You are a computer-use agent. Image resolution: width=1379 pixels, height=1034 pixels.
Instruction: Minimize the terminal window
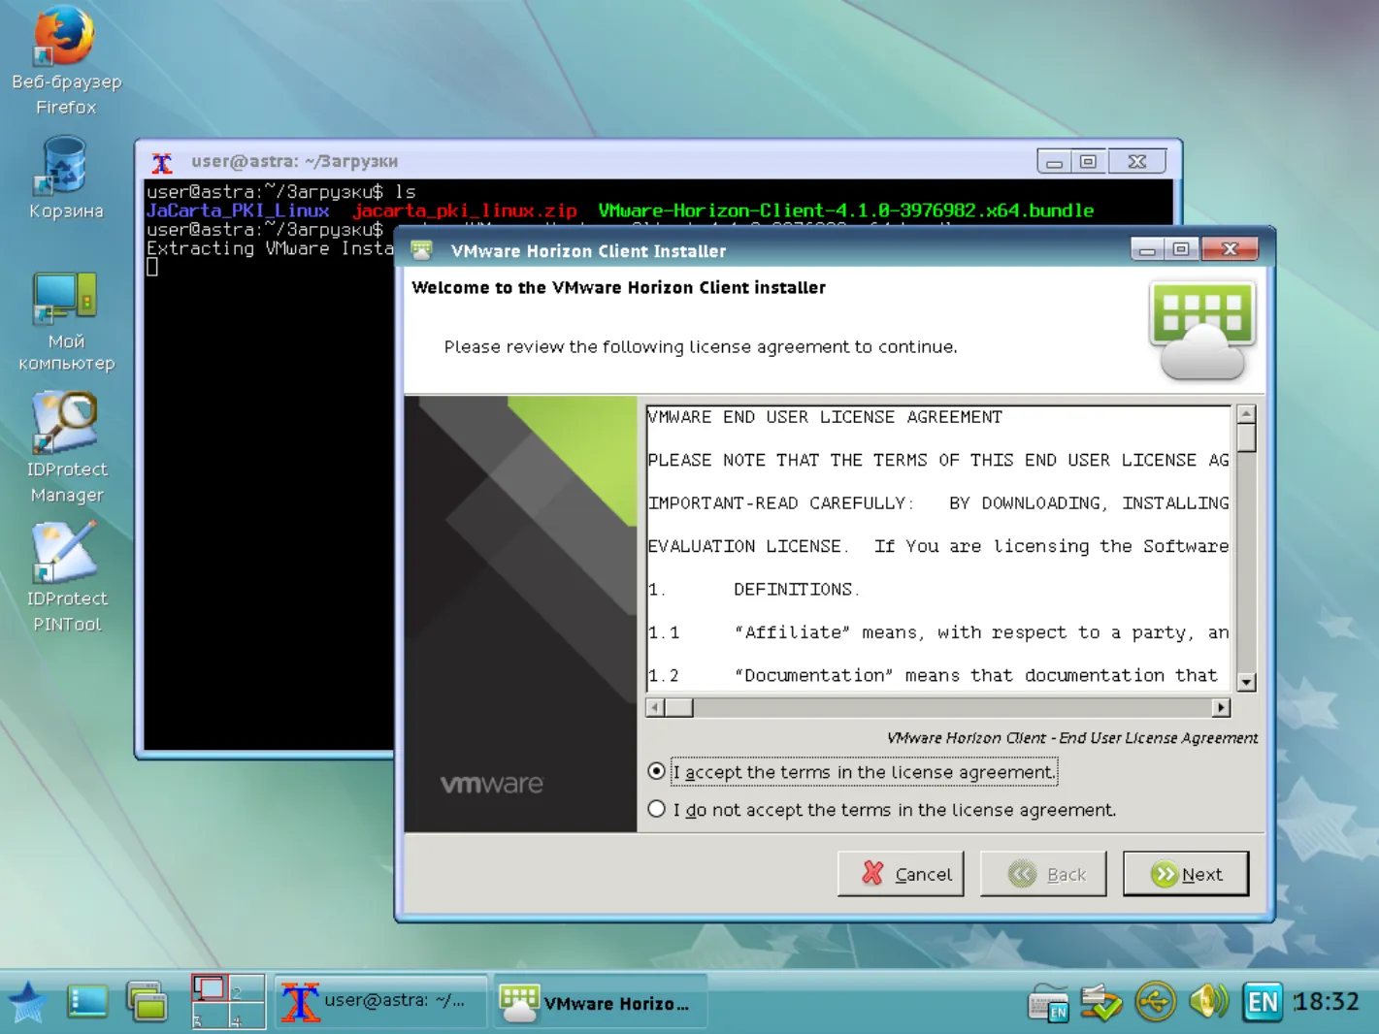(1054, 161)
